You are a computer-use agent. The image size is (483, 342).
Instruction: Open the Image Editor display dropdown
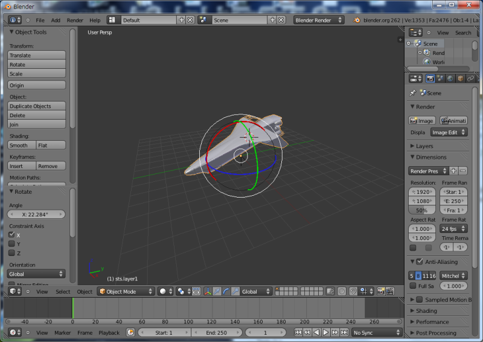click(449, 132)
